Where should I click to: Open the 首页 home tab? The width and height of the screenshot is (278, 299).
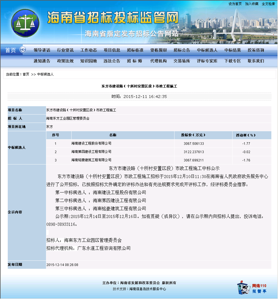(x=10, y=50)
